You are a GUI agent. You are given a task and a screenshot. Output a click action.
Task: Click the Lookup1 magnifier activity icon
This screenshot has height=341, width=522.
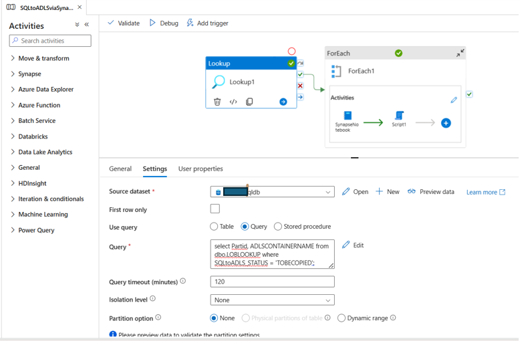219,82
